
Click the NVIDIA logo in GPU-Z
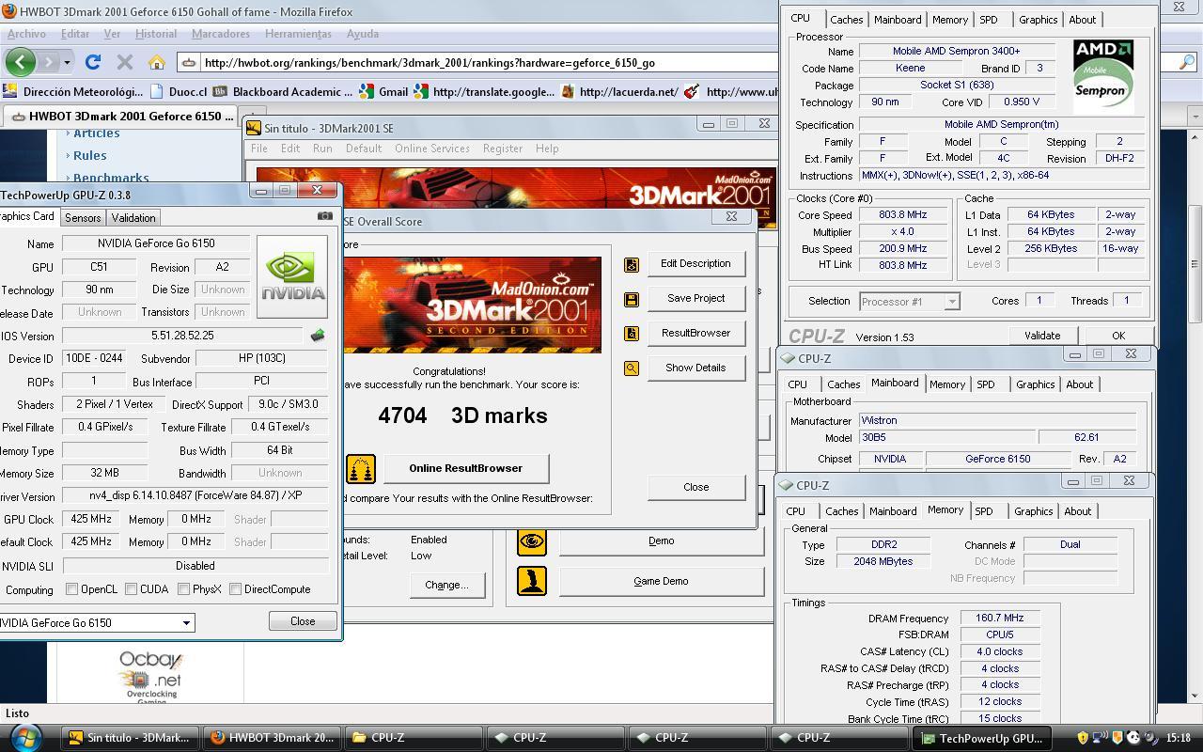293,276
